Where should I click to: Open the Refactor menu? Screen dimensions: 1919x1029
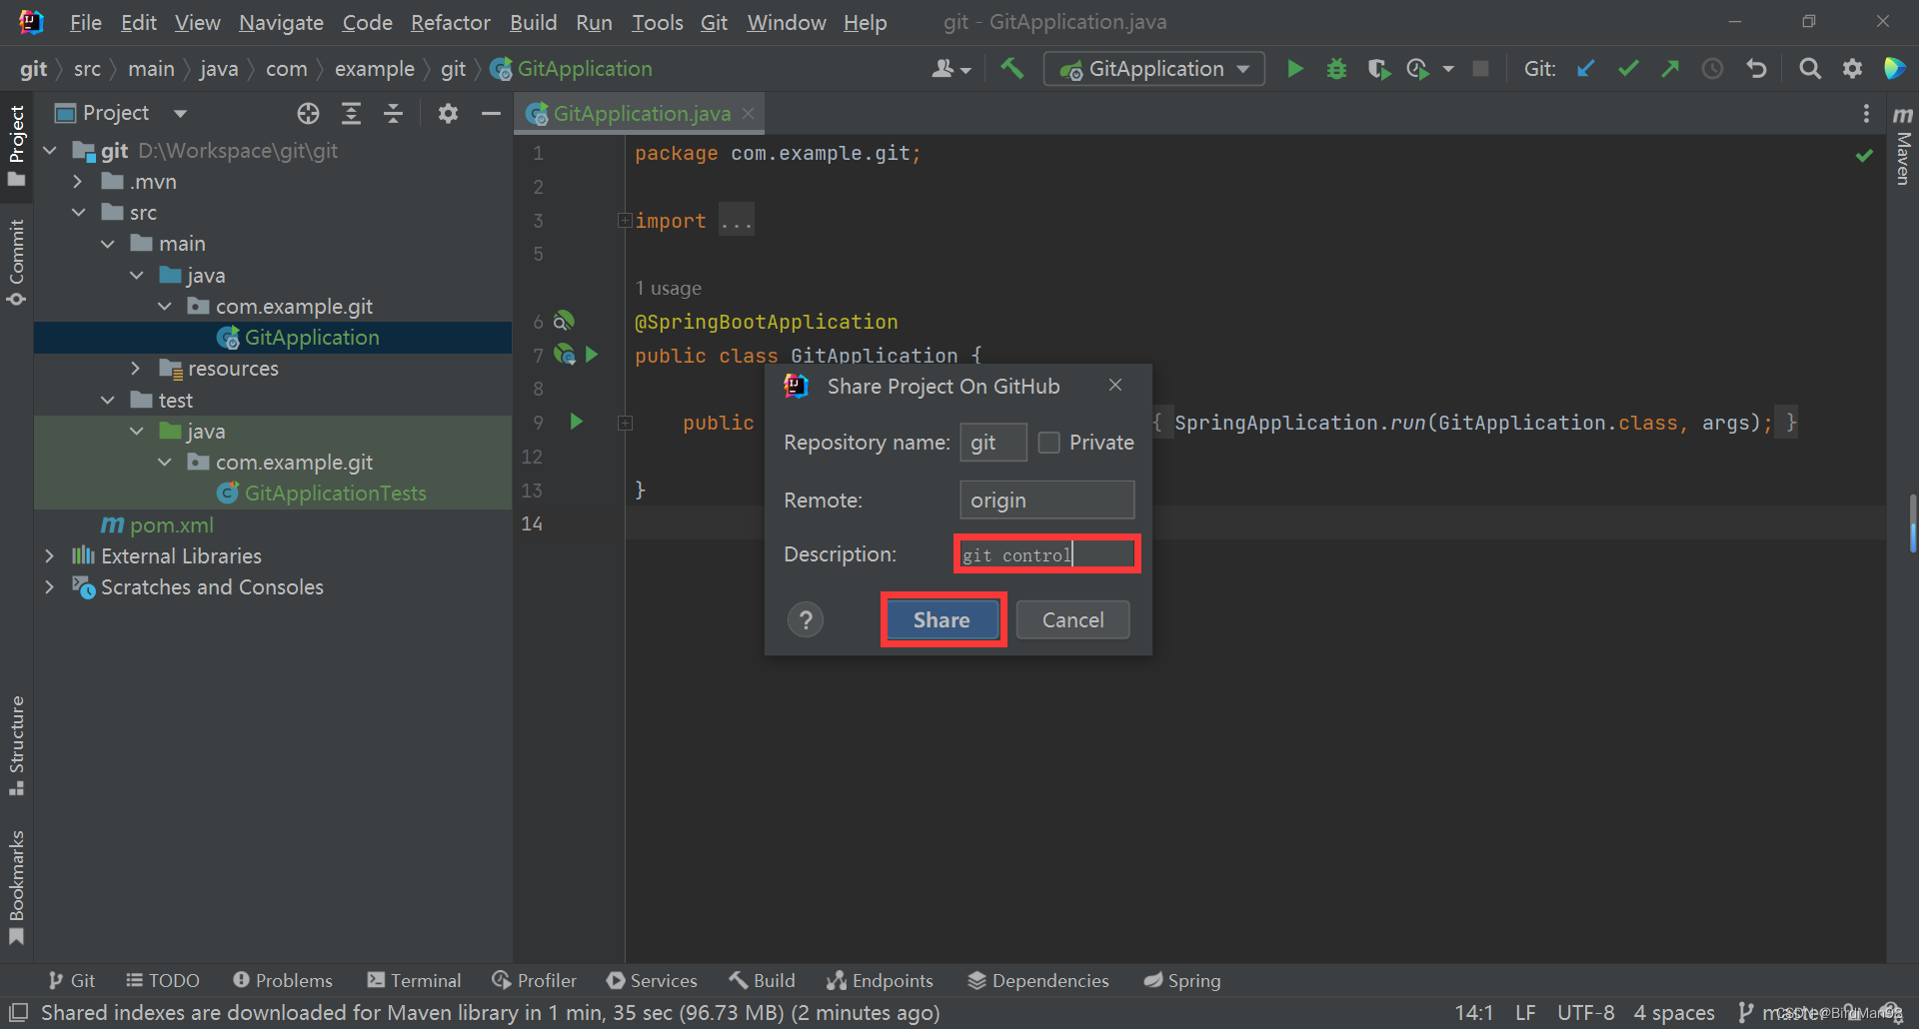(451, 22)
